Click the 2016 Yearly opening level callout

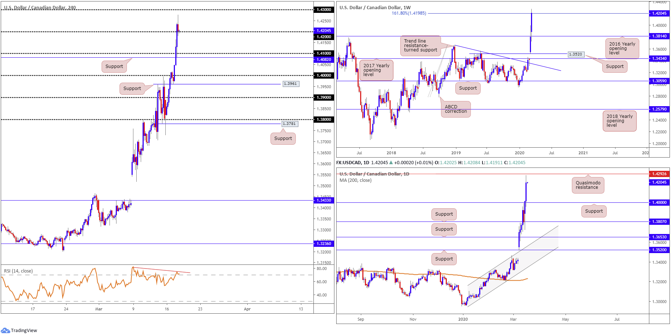[x=622, y=48]
